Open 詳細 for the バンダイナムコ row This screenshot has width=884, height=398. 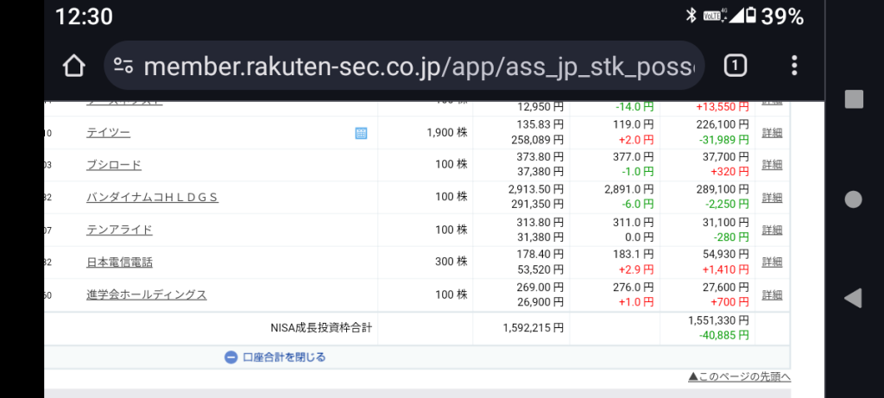(772, 198)
